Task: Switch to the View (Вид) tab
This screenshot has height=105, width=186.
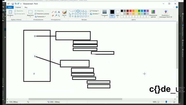Action: coord(26,7)
